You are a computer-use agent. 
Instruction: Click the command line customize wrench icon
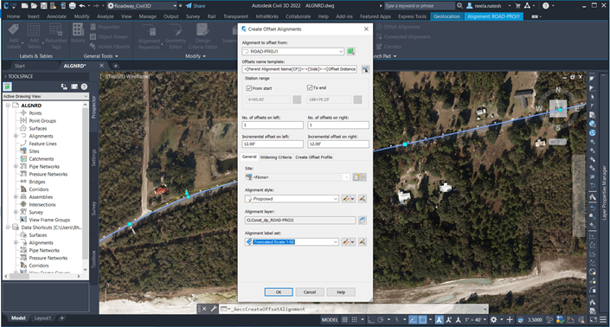[x=214, y=309]
